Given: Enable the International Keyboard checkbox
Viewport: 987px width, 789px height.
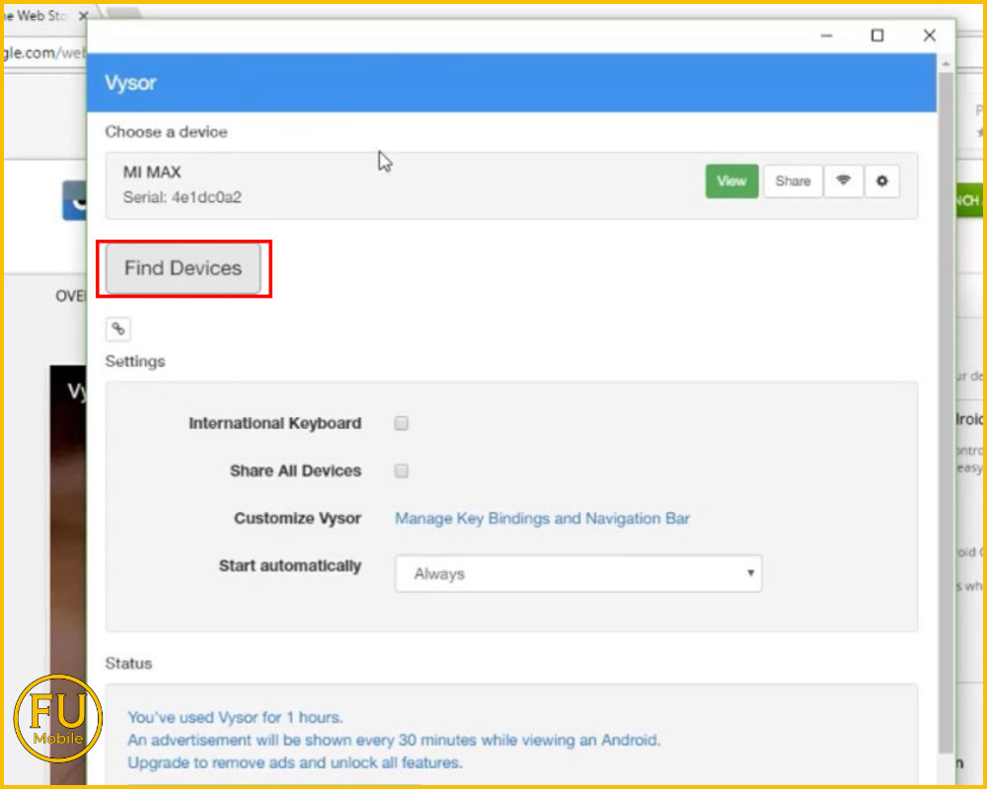Looking at the screenshot, I should pos(402,423).
